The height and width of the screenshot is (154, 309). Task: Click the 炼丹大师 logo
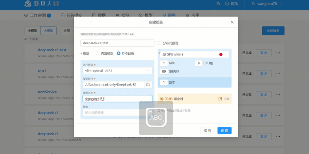tap(42, 3)
